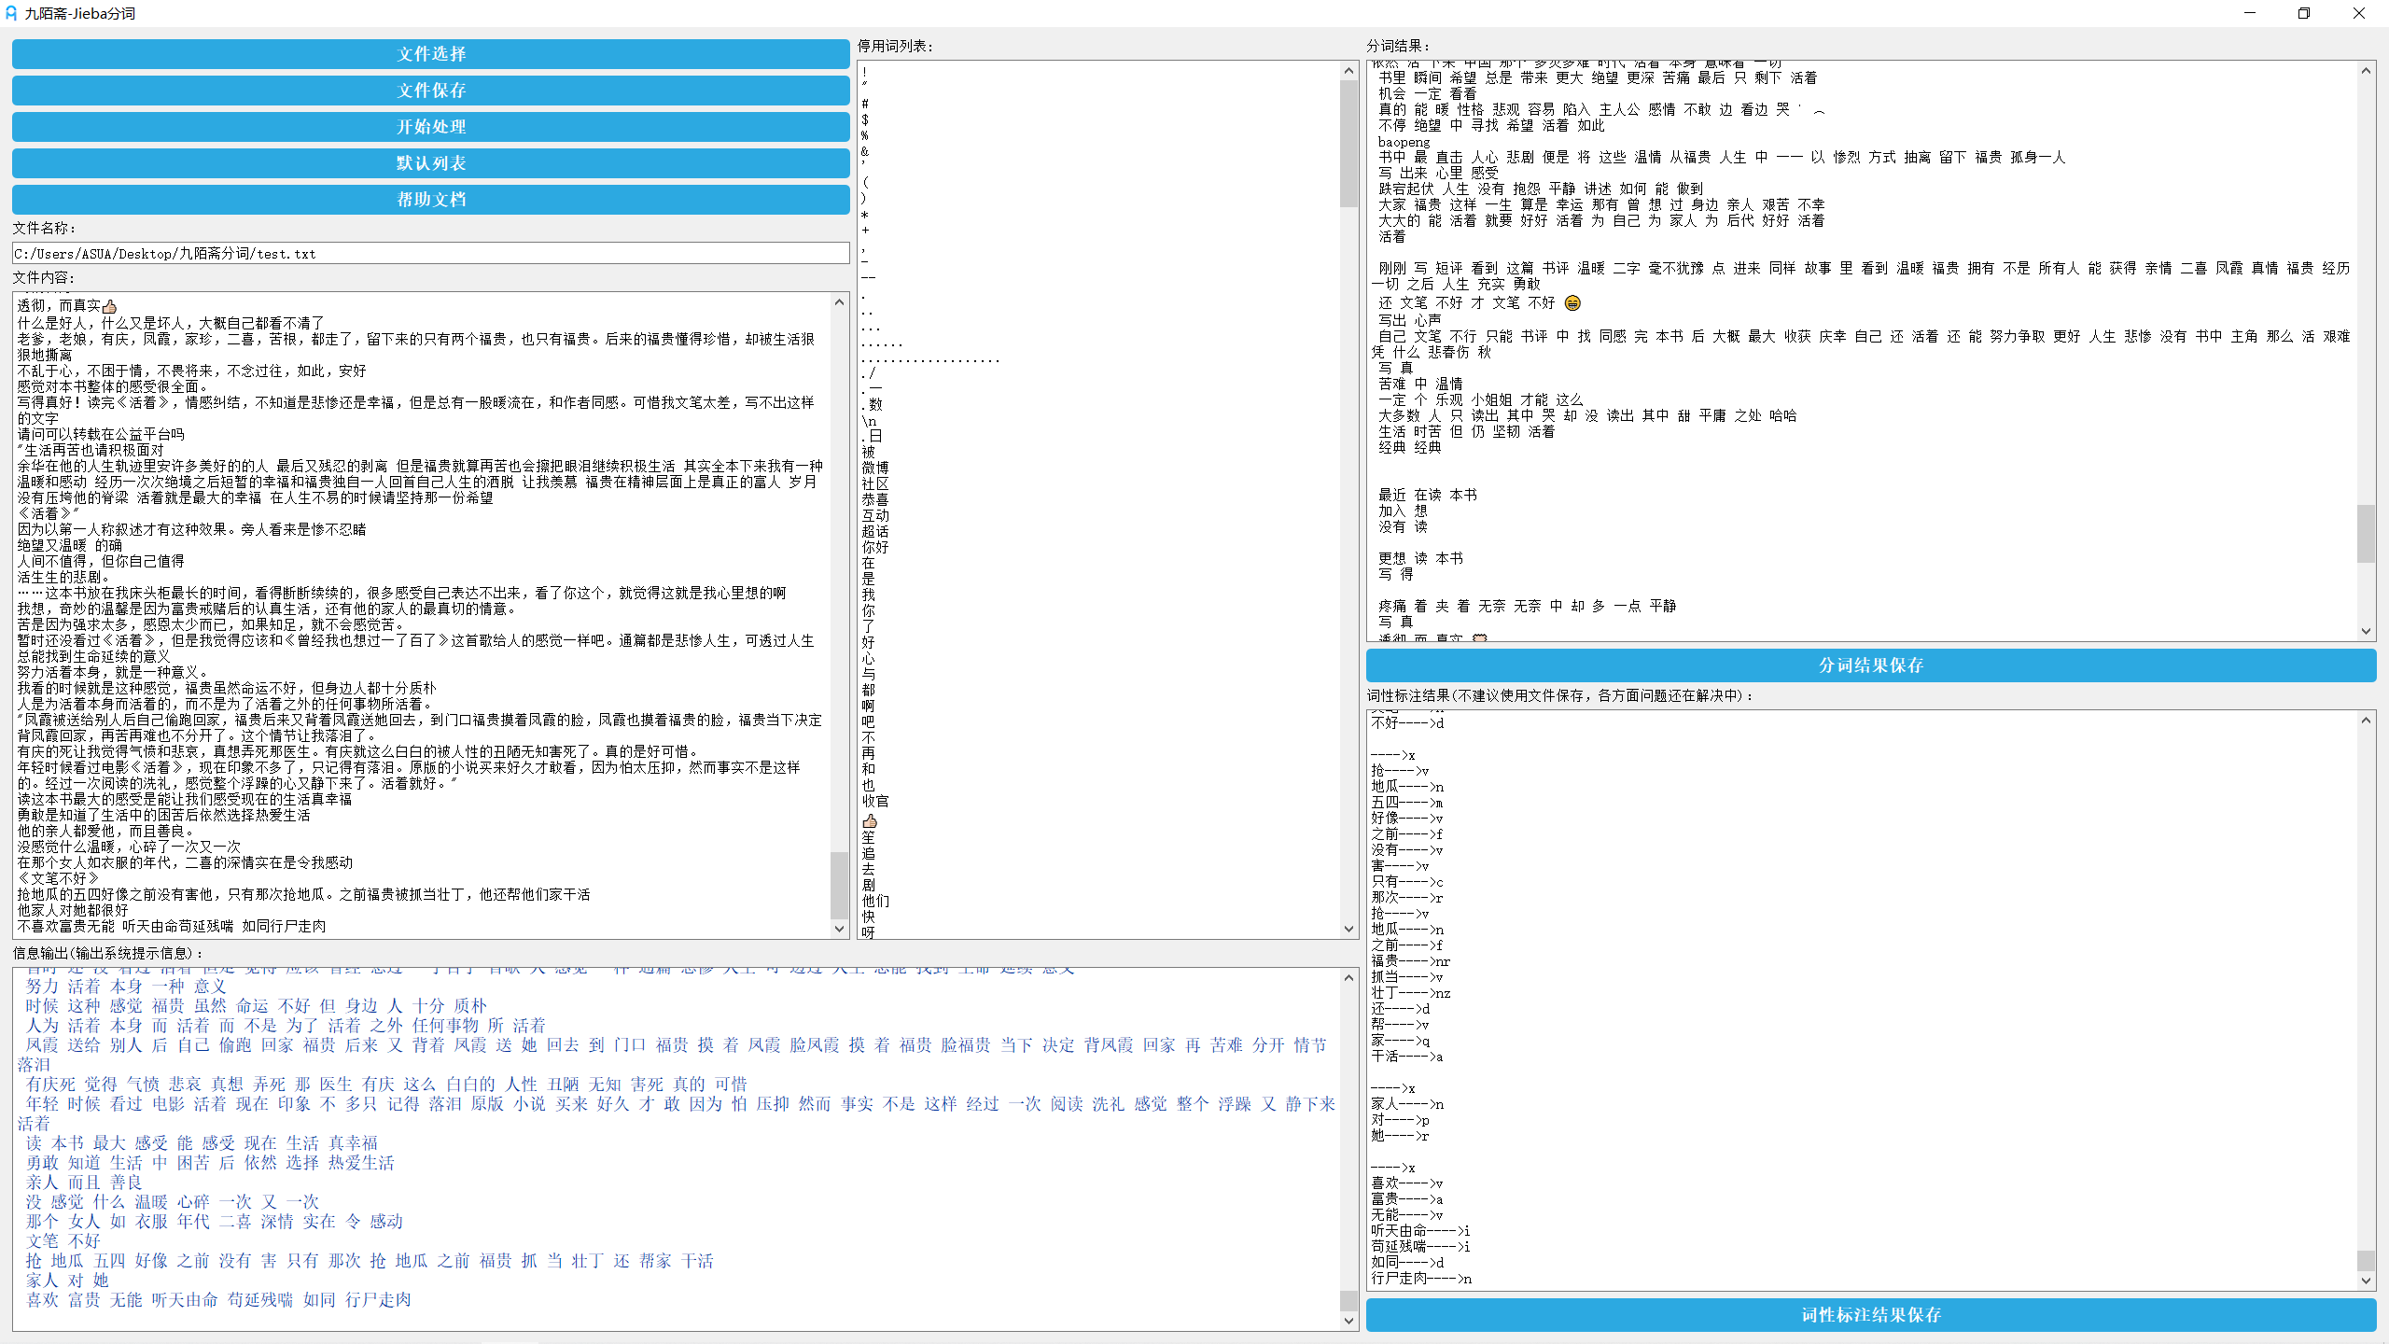Click thumbs-up emoji in 文件内容 text
Image resolution: width=2389 pixels, height=1344 pixels.
click(109, 306)
